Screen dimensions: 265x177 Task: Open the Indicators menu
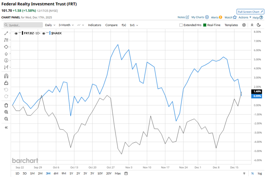click(x=94, y=25)
